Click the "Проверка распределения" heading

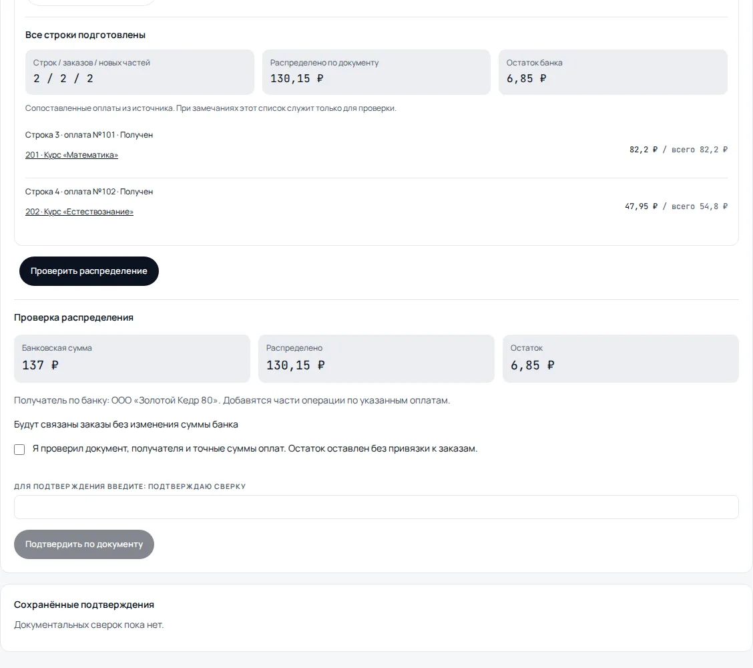pos(73,318)
